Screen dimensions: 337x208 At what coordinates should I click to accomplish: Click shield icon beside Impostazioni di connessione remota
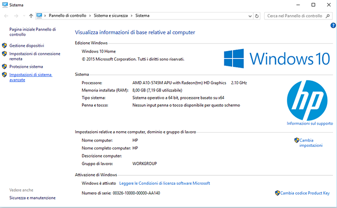pos(4,54)
